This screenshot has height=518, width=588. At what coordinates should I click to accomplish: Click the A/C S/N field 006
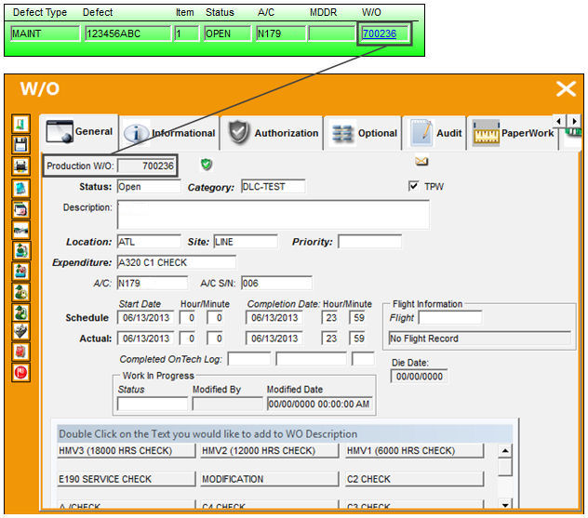tap(276, 283)
